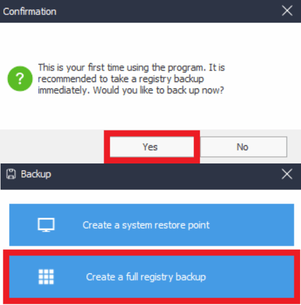Click the grid icon for registry backup

46,277
